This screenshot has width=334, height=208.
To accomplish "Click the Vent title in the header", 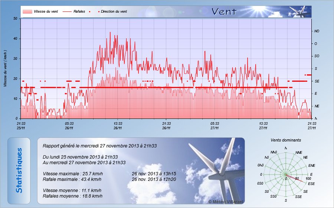I will pos(224,12).
